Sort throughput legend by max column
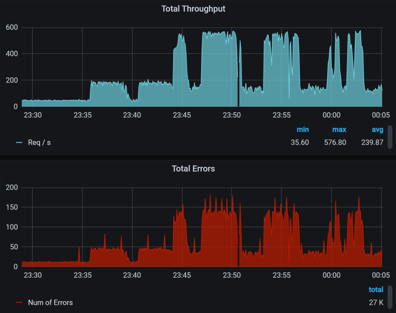Viewport: 396px width, 313px height. [x=339, y=130]
